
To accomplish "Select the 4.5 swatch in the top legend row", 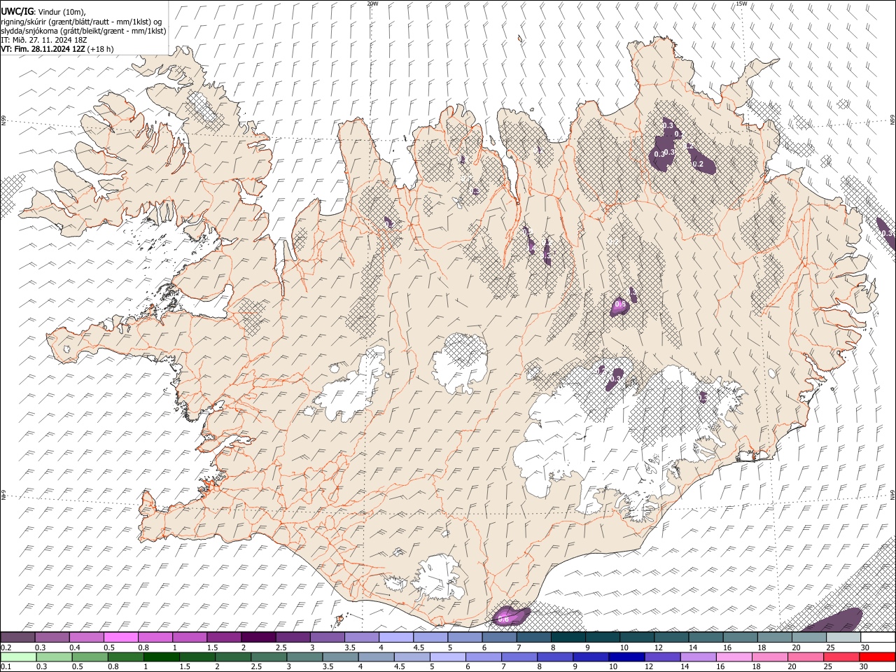I will [430, 637].
